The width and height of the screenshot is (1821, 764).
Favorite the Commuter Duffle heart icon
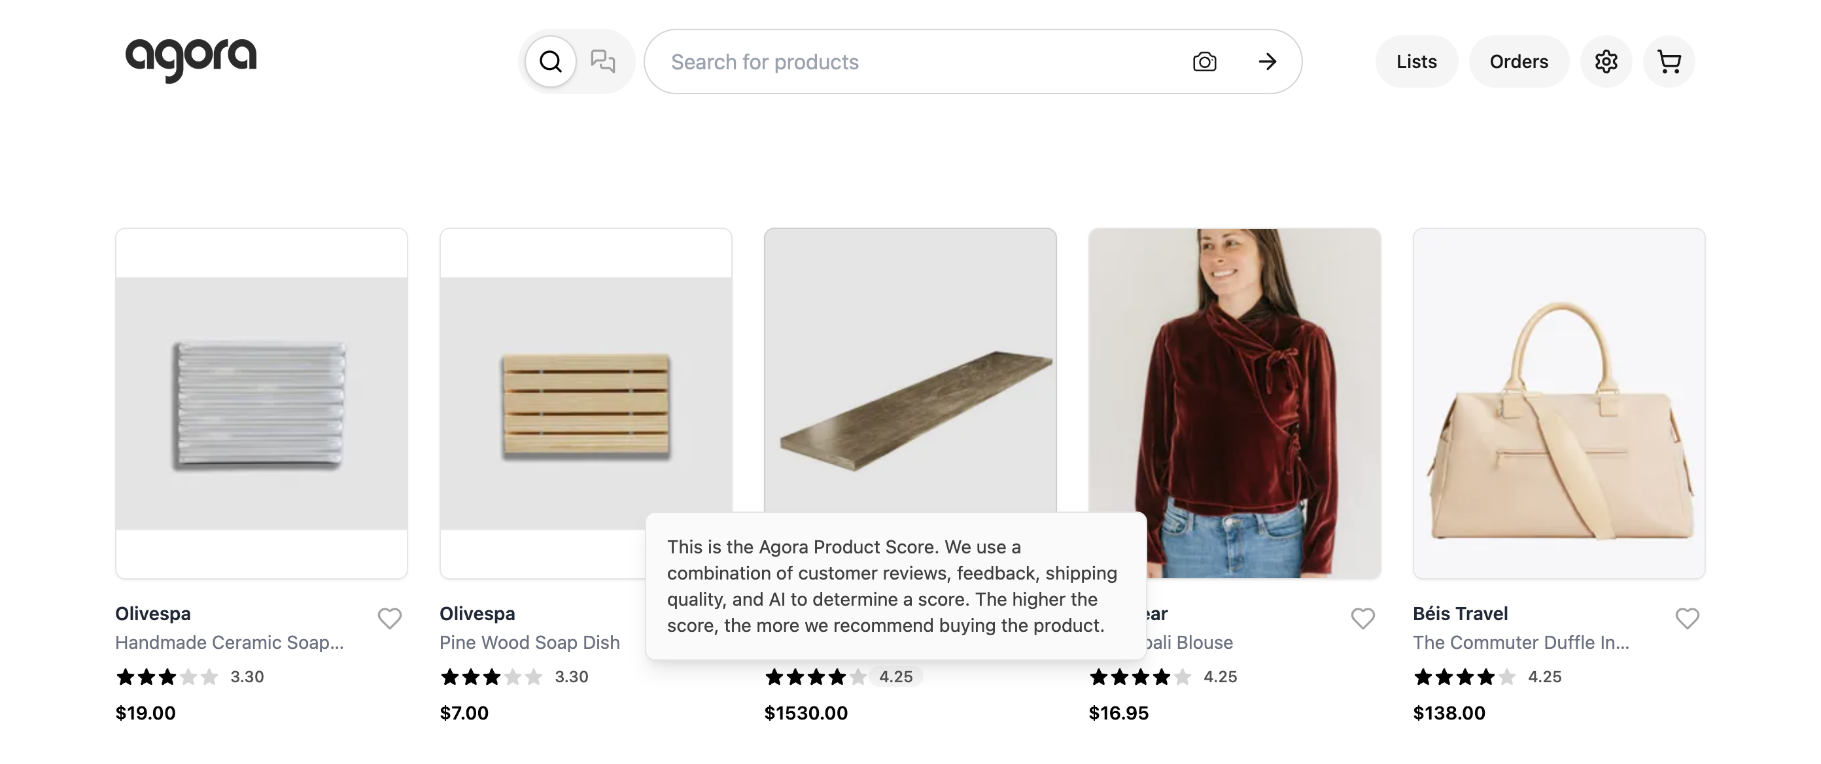point(1688,618)
